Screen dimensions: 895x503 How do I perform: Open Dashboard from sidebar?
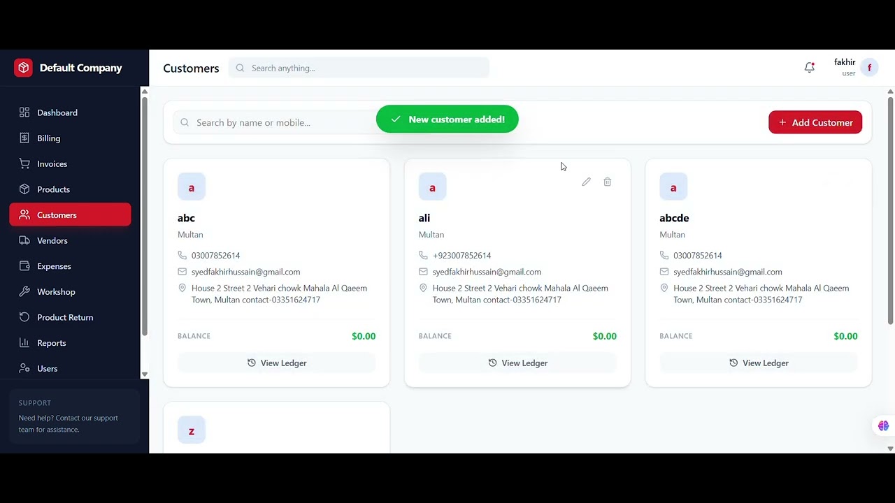pos(70,112)
